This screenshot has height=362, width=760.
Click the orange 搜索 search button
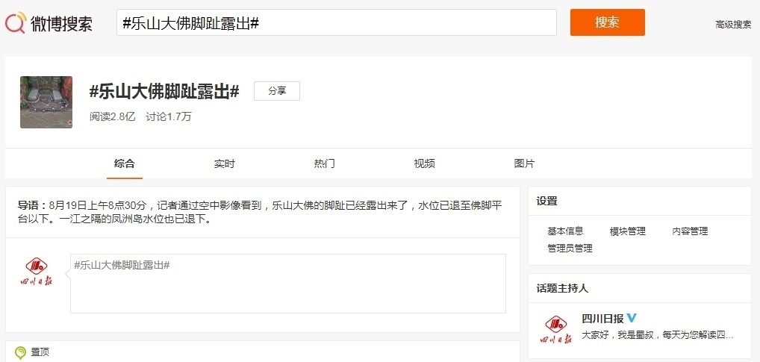tap(607, 22)
